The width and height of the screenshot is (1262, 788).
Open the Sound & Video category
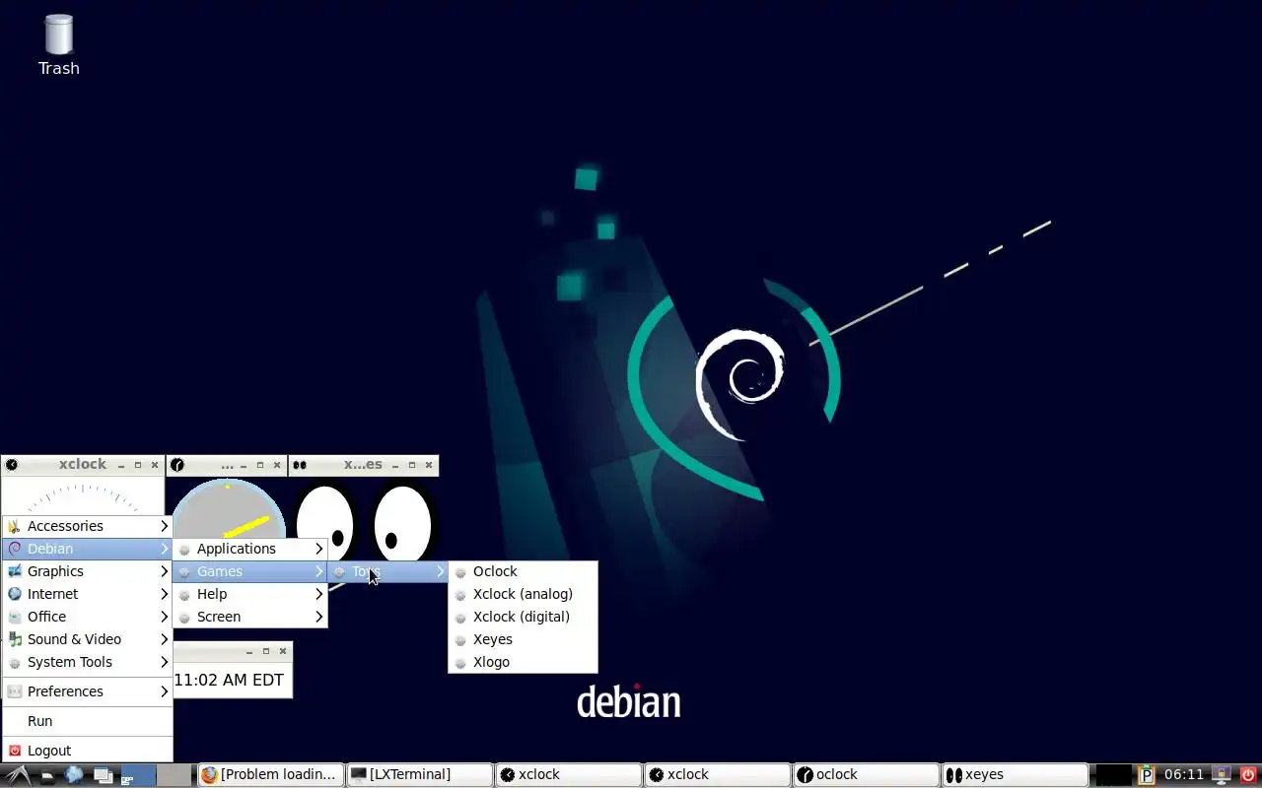pyautogui.click(x=88, y=639)
